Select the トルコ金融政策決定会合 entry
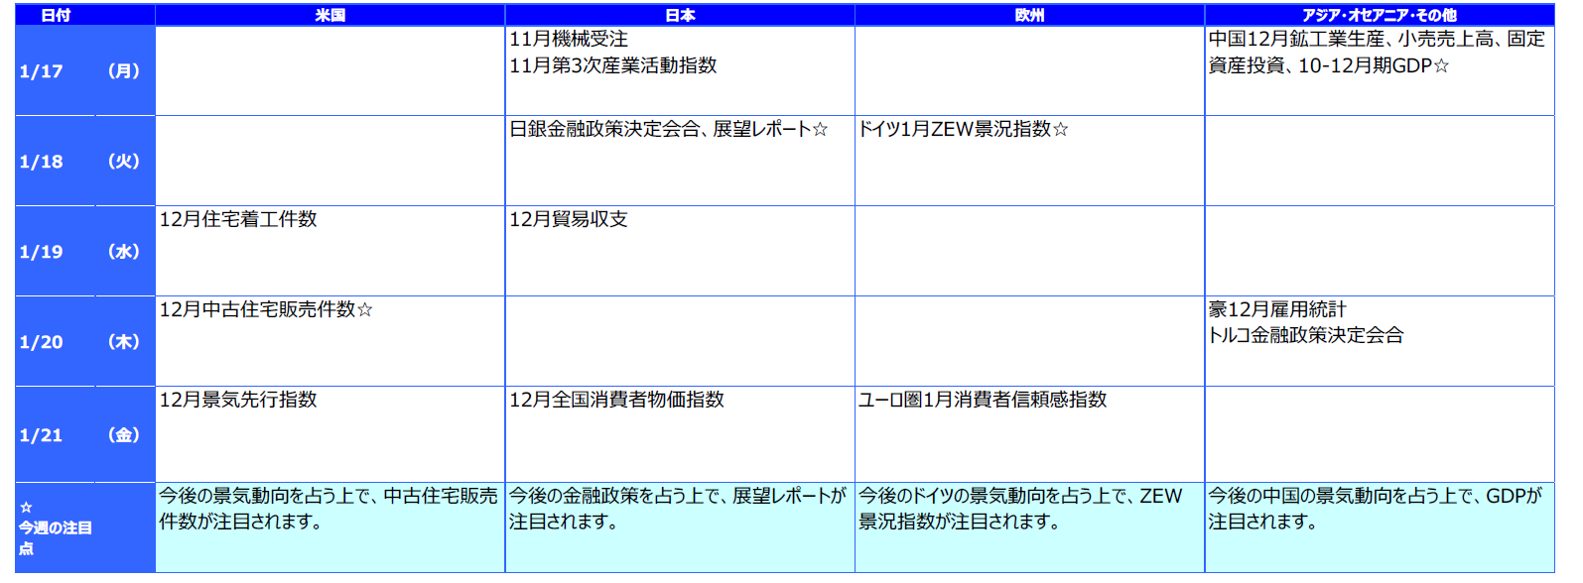Image resolution: width=1583 pixels, height=583 pixels. pos(1305,336)
